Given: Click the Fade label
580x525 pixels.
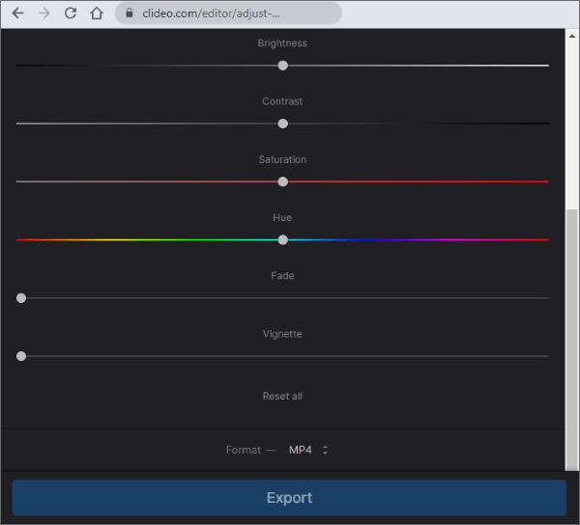Looking at the screenshot, I should pos(282,276).
